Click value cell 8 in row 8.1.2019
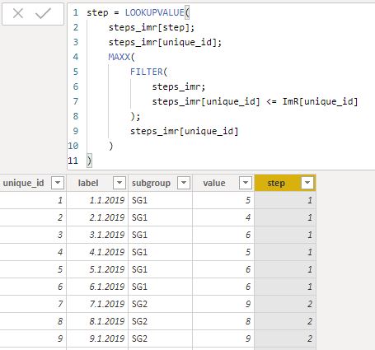 tap(223, 321)
